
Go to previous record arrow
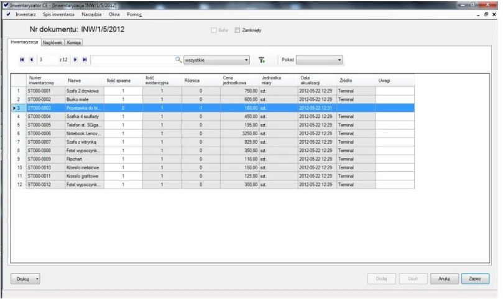[31, 60]
